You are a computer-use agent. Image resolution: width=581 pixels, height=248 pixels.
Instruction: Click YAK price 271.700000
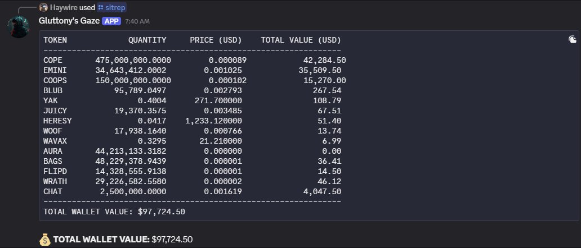[x=218, y=100]
